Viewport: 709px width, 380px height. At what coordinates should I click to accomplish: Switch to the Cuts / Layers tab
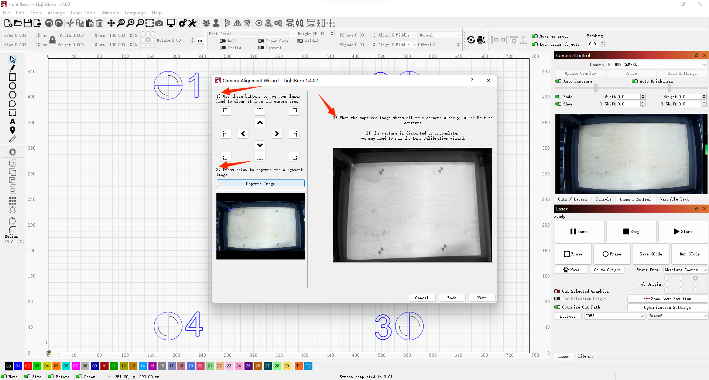[x=572, y=199]
